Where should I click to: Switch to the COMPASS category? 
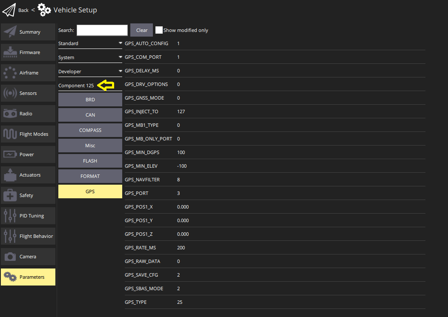90,130
